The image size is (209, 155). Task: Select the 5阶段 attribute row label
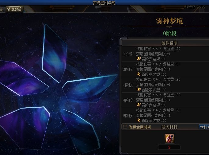coord(128,116)
